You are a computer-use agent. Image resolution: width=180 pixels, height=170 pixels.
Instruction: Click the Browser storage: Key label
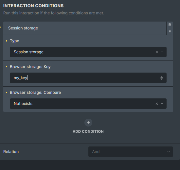click(x=30, y=67)
